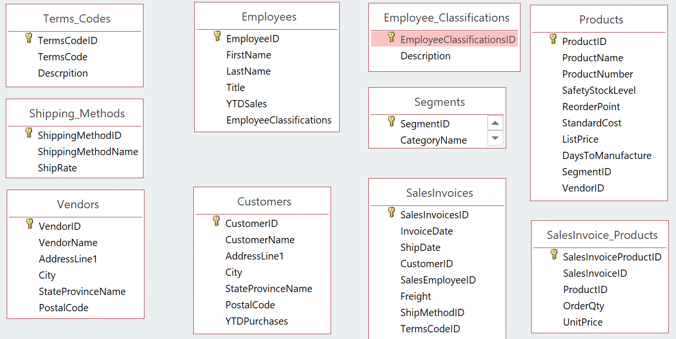Image resolution: width=676 pixels, height=339 pixels.
Task: Click the Segments table scroll up arrow
Action: pos(495,123)
